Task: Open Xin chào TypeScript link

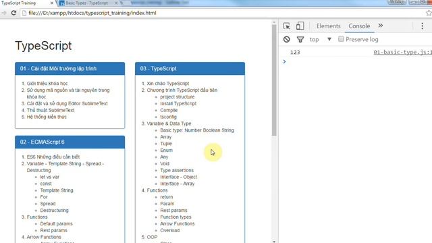Action: 168,84
